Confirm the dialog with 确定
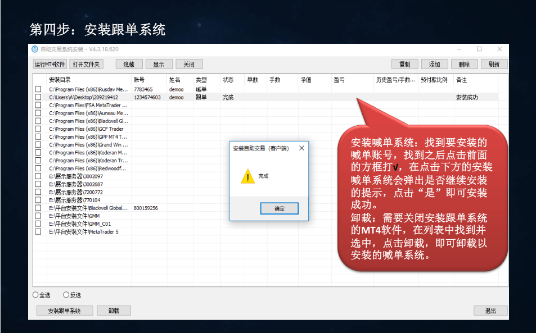536x333 pixels. coord(279,208)
